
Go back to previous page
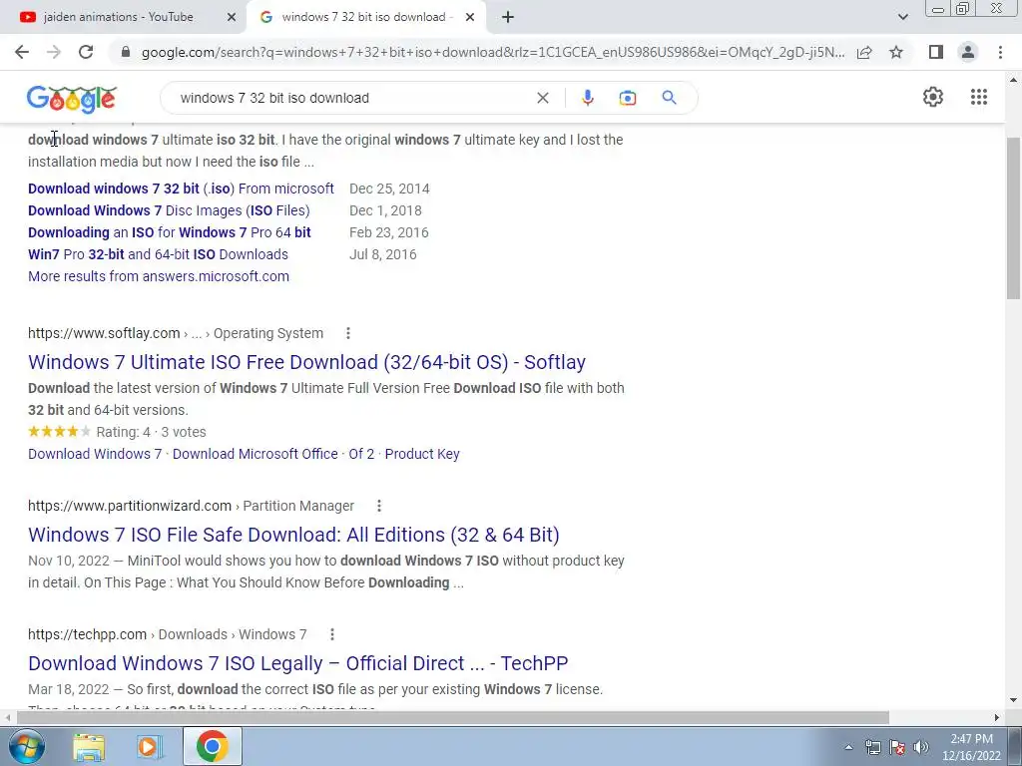pyautogui.click(x=22, y=52)
